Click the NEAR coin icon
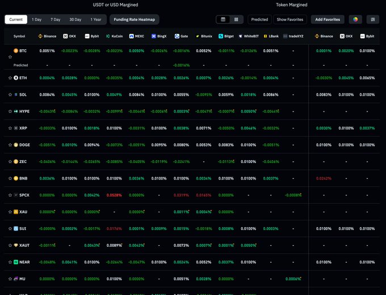The height and width of the screenshot is (295, 386). pos(16,262)
